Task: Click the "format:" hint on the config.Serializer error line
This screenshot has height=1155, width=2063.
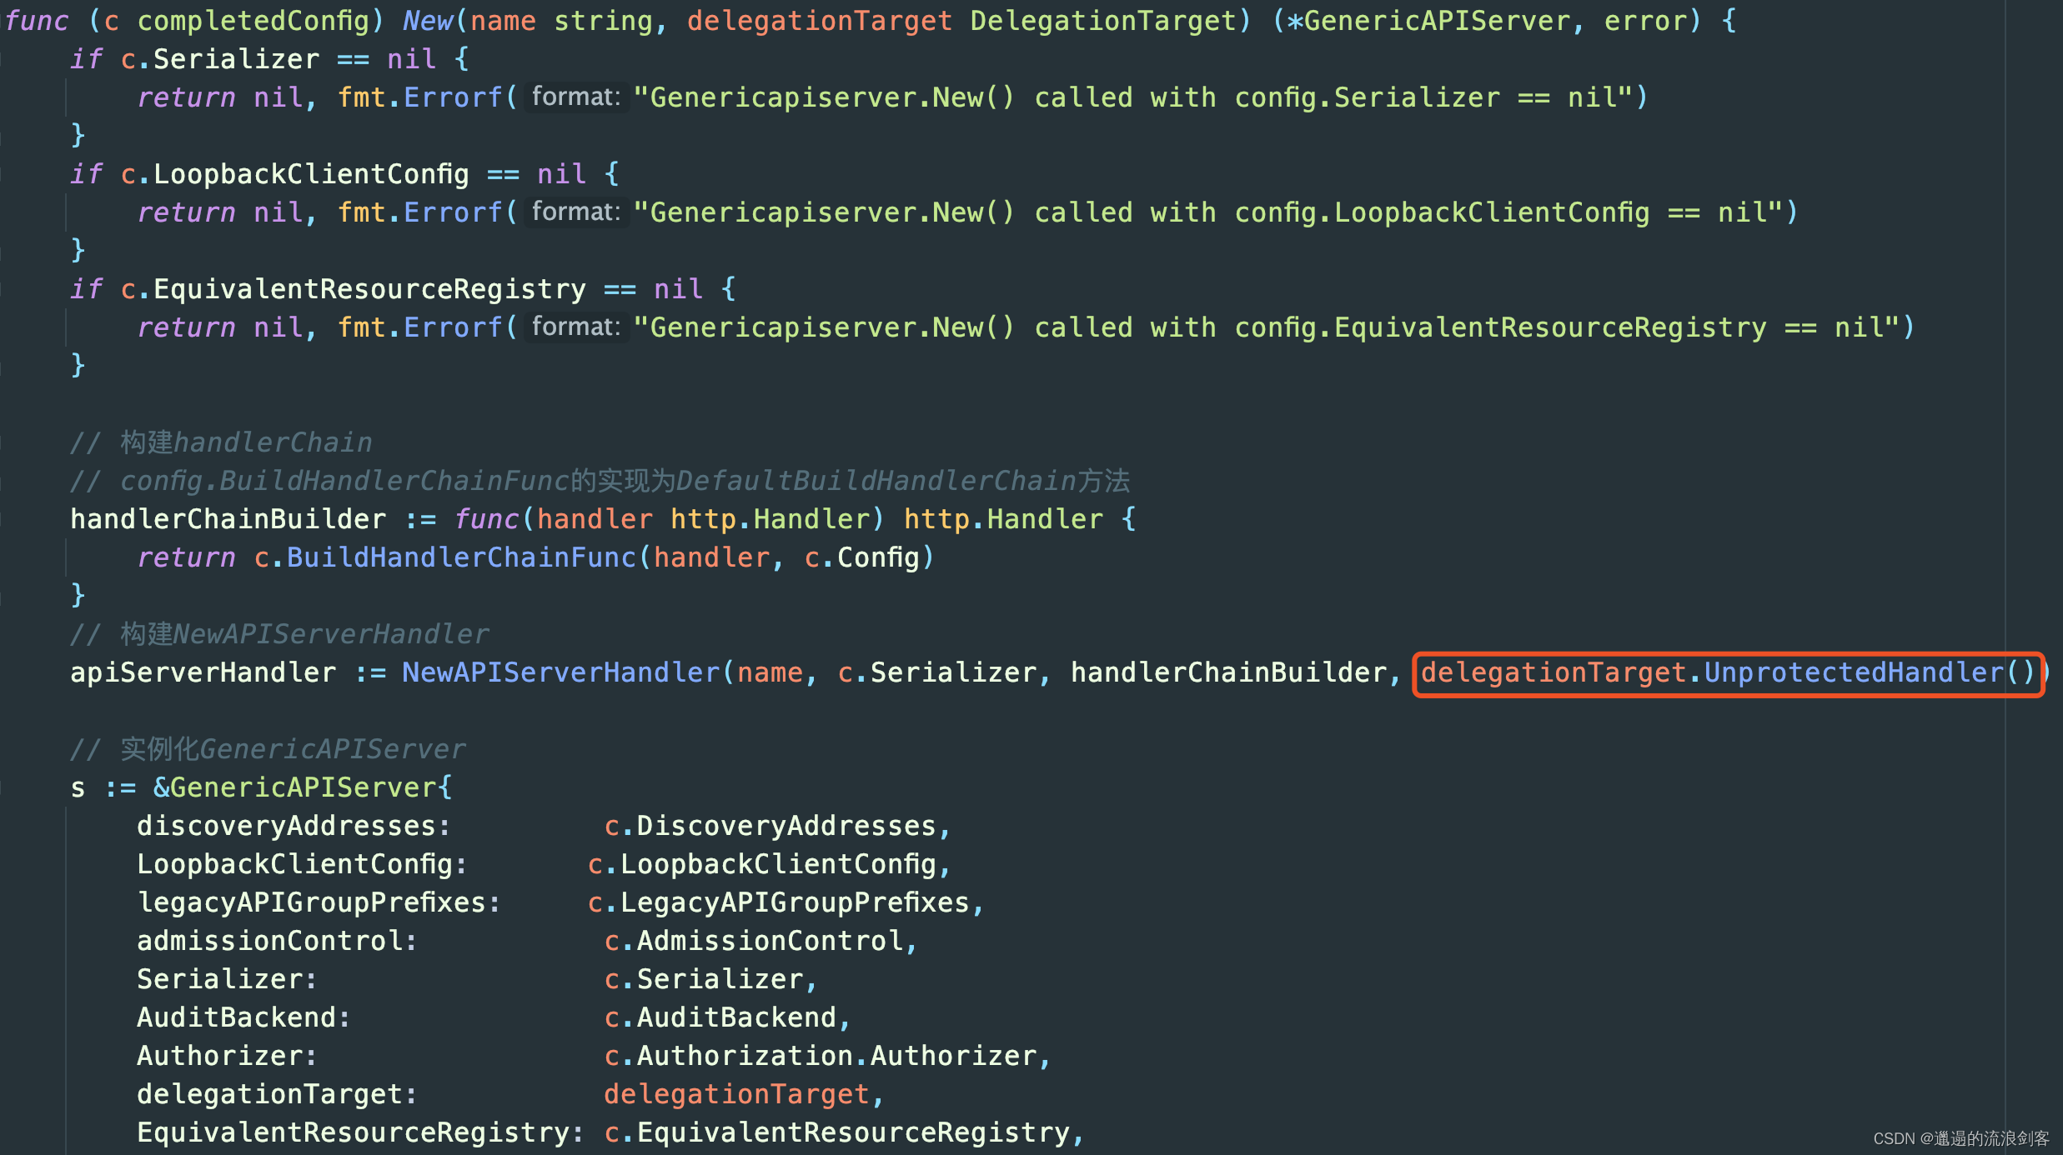Action: [x=576, y=97]
